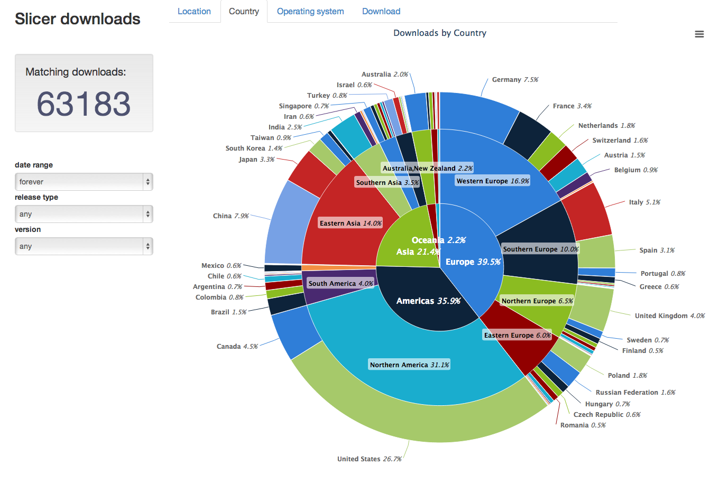The height and width of the screenshot is (484, 710).
Task: Click the Southern Europe 10.0% segment
Action: pyautogui.click(x=540, y=249)
